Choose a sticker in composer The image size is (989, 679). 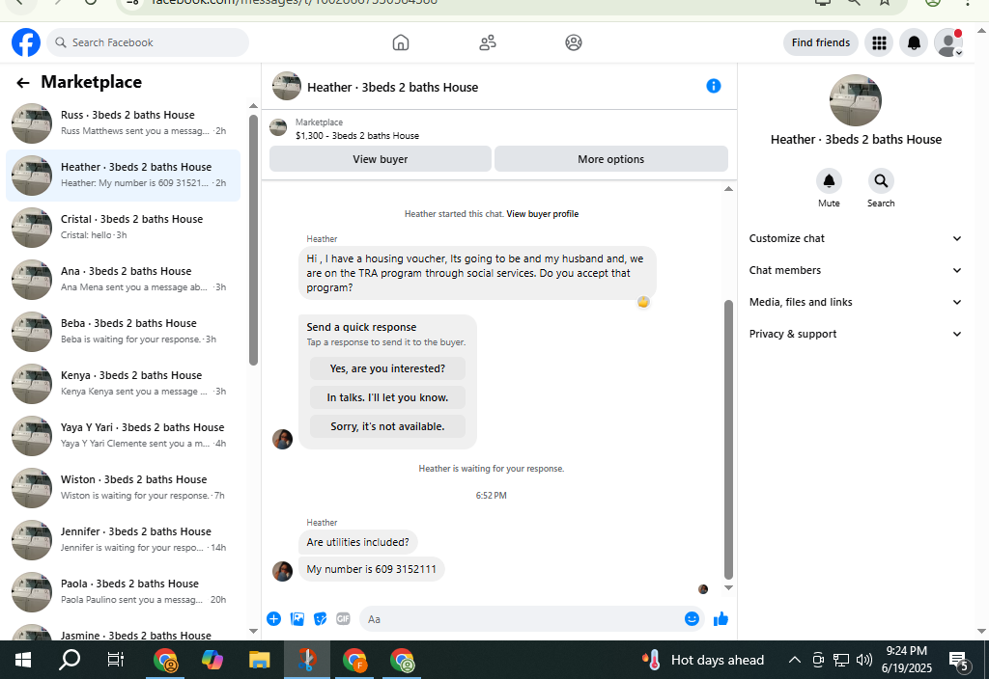point(321,619)
